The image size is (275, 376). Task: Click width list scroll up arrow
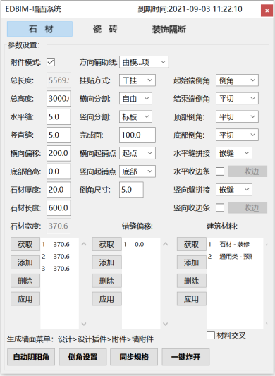[84, 244]
